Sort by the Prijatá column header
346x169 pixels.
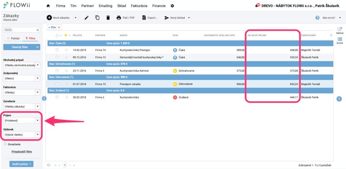[x=77, y=35]
